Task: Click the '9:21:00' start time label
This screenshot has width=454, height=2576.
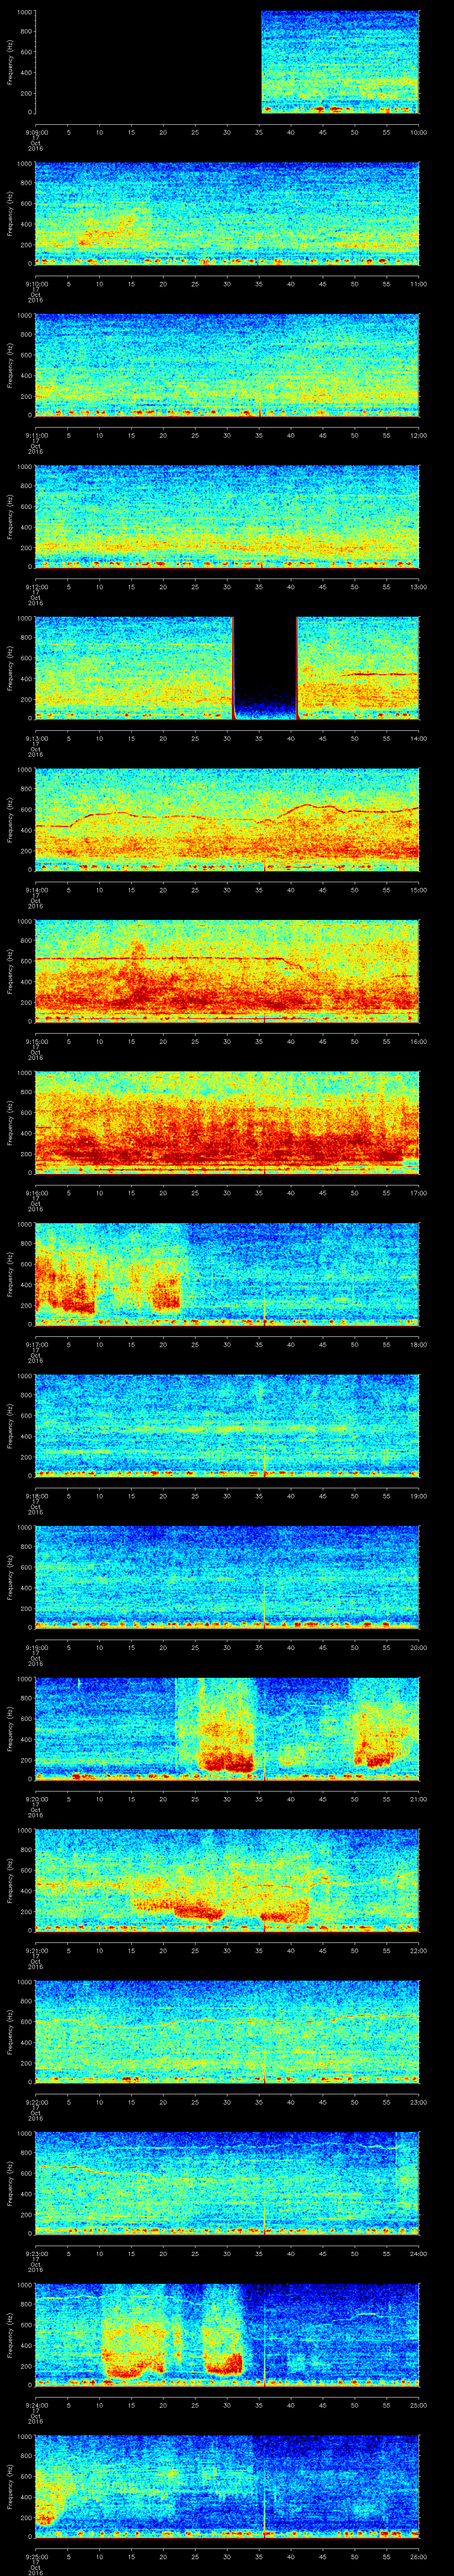Action: click(36, 1950)
